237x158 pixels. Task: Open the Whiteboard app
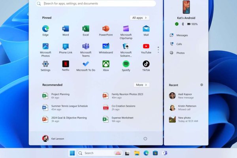click(106, 49)
